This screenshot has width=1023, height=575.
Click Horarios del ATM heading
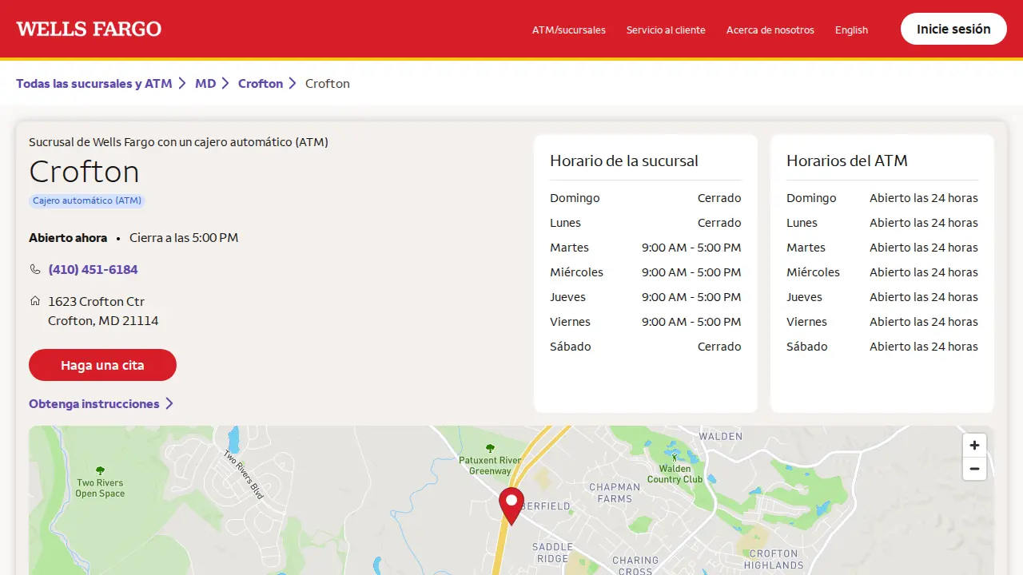point(847,161)
